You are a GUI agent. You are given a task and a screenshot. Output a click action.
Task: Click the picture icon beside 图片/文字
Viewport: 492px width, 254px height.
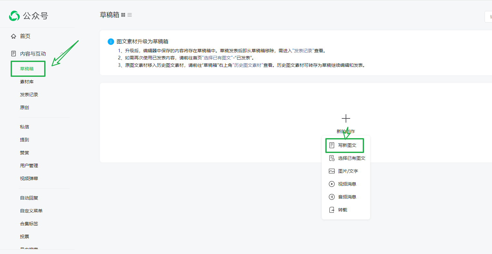coord(332,171)
